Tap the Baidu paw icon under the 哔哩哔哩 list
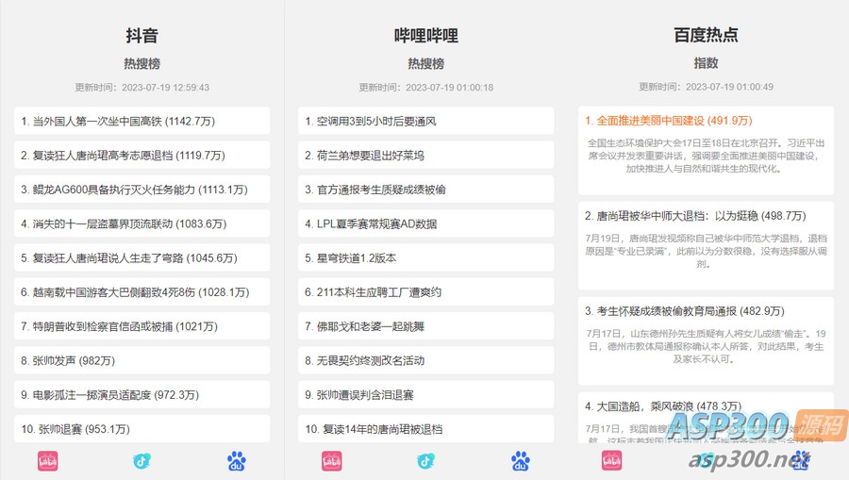The image size is (849, 480). [x=521, y=461]
